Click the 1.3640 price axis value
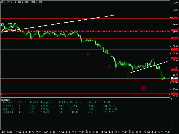The width and height of the screenshot is (179, 134). click(x=174, y=25)
